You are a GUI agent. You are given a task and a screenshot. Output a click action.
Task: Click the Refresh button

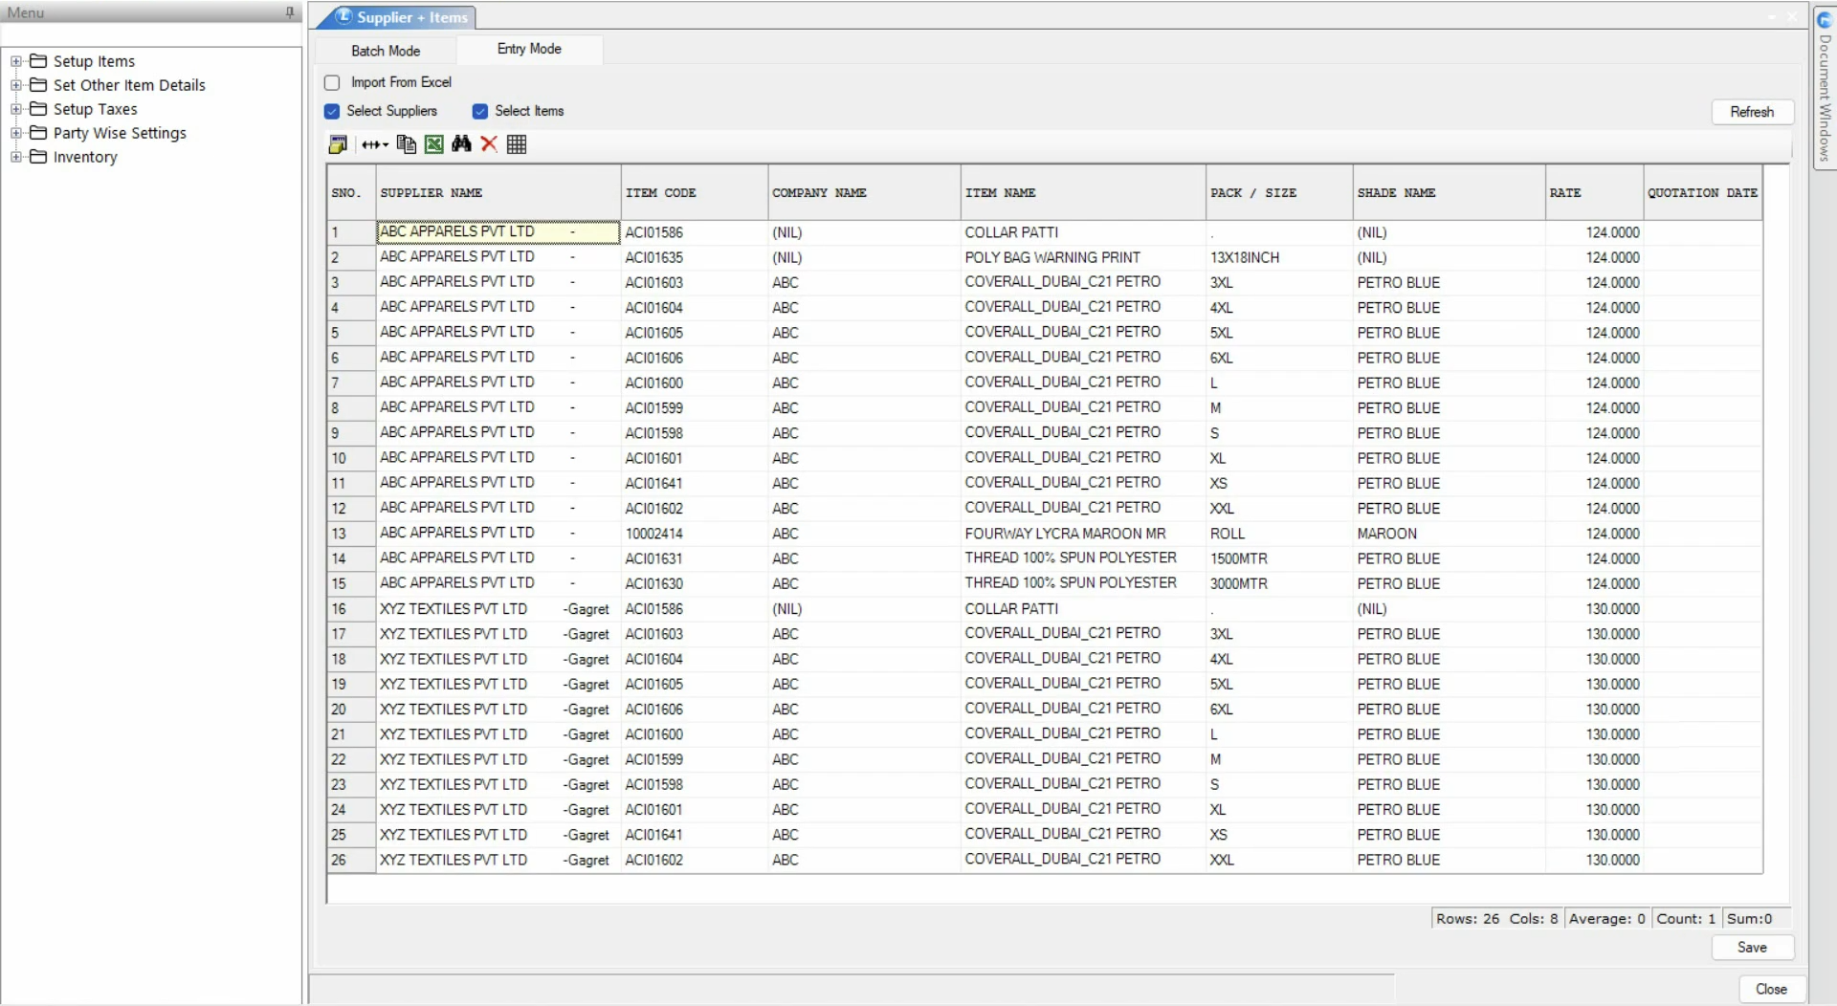point(1751,112)
